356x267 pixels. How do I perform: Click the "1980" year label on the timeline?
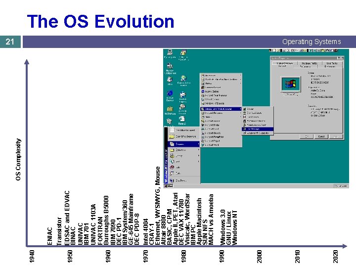183,257
